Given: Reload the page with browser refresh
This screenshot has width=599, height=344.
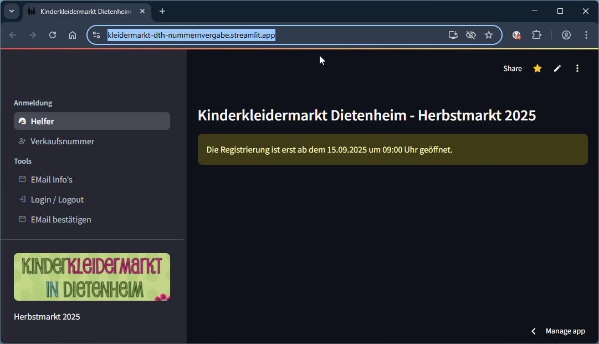Looking at the screenshot, I should tap(53, 35).
